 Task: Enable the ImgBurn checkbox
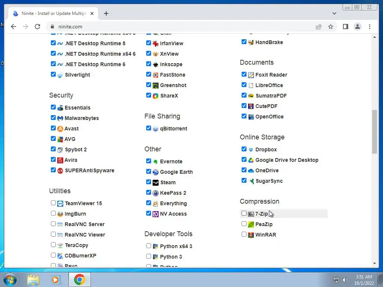(53, 213)
